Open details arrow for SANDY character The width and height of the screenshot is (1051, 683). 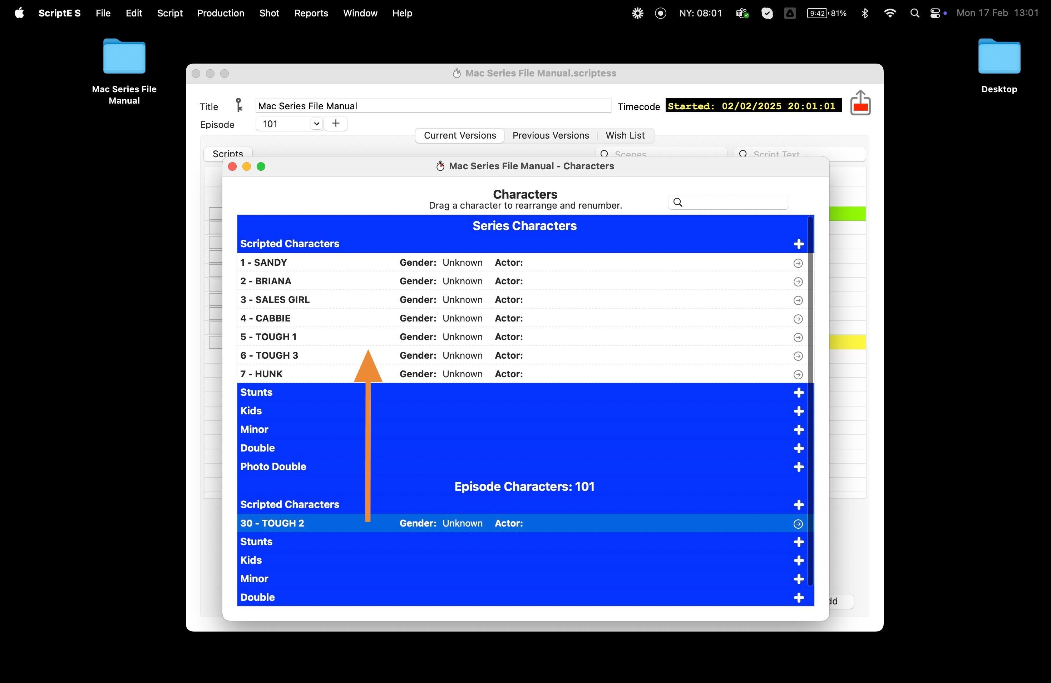tap(798, 263)
